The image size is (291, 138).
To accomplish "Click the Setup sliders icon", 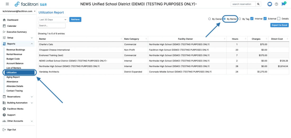I will point(4,38).
